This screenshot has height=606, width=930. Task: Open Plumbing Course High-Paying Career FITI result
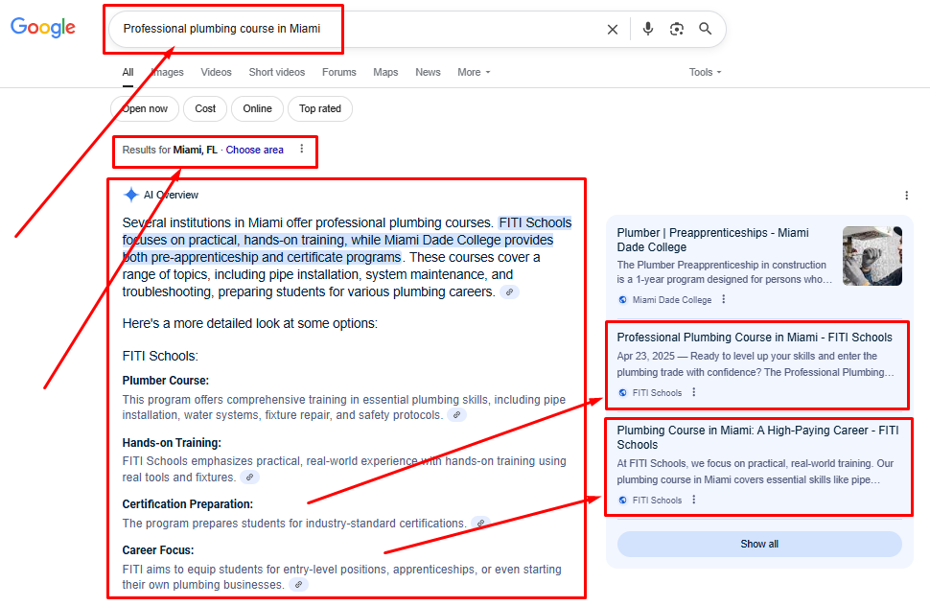click(x=758, y=437)
